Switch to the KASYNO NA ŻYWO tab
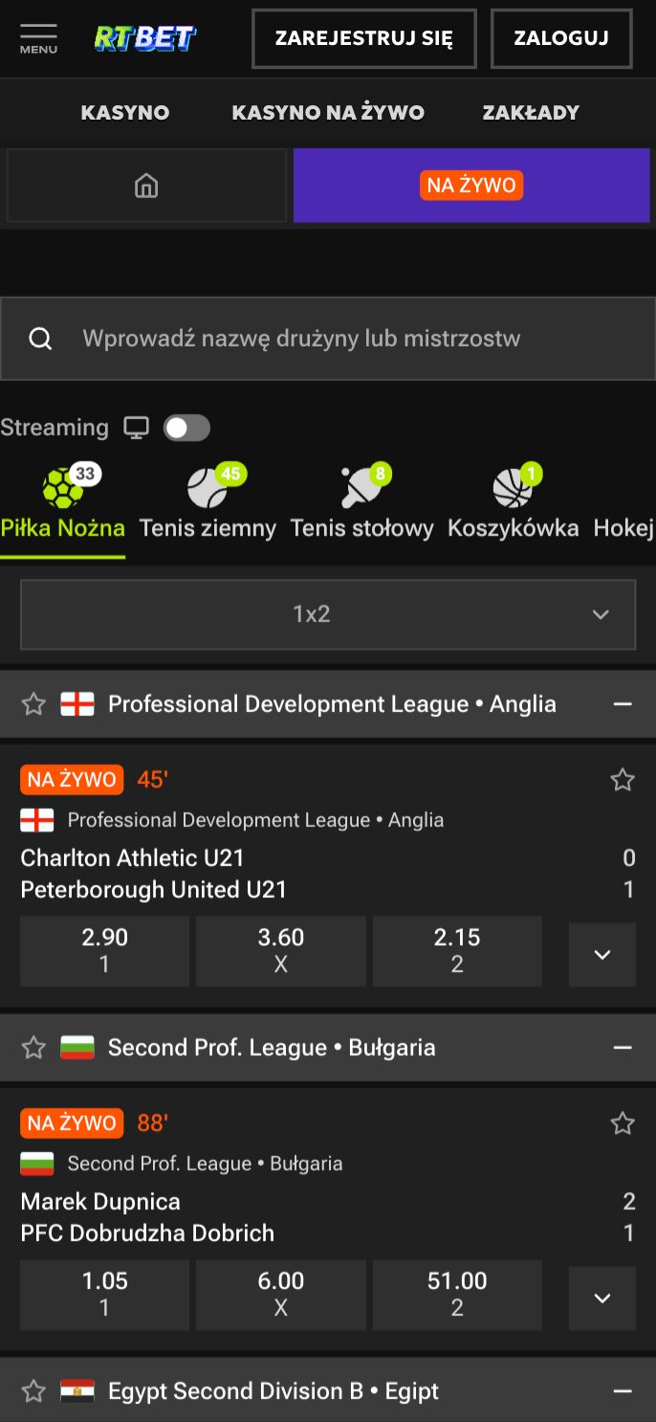Image resolution: width=656 pixels, height=1422 pixels. point(328,112)
